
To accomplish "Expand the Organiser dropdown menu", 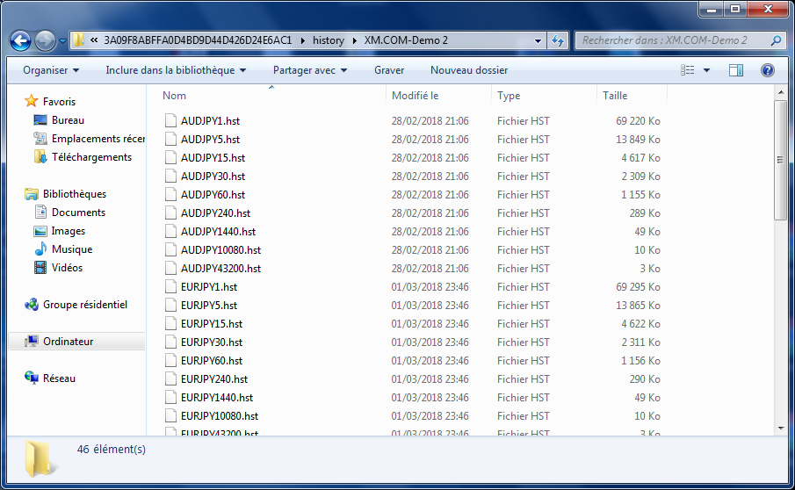I will pos(51,70).
